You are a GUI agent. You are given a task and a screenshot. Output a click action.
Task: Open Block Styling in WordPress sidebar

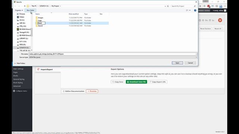click(18, 83)
